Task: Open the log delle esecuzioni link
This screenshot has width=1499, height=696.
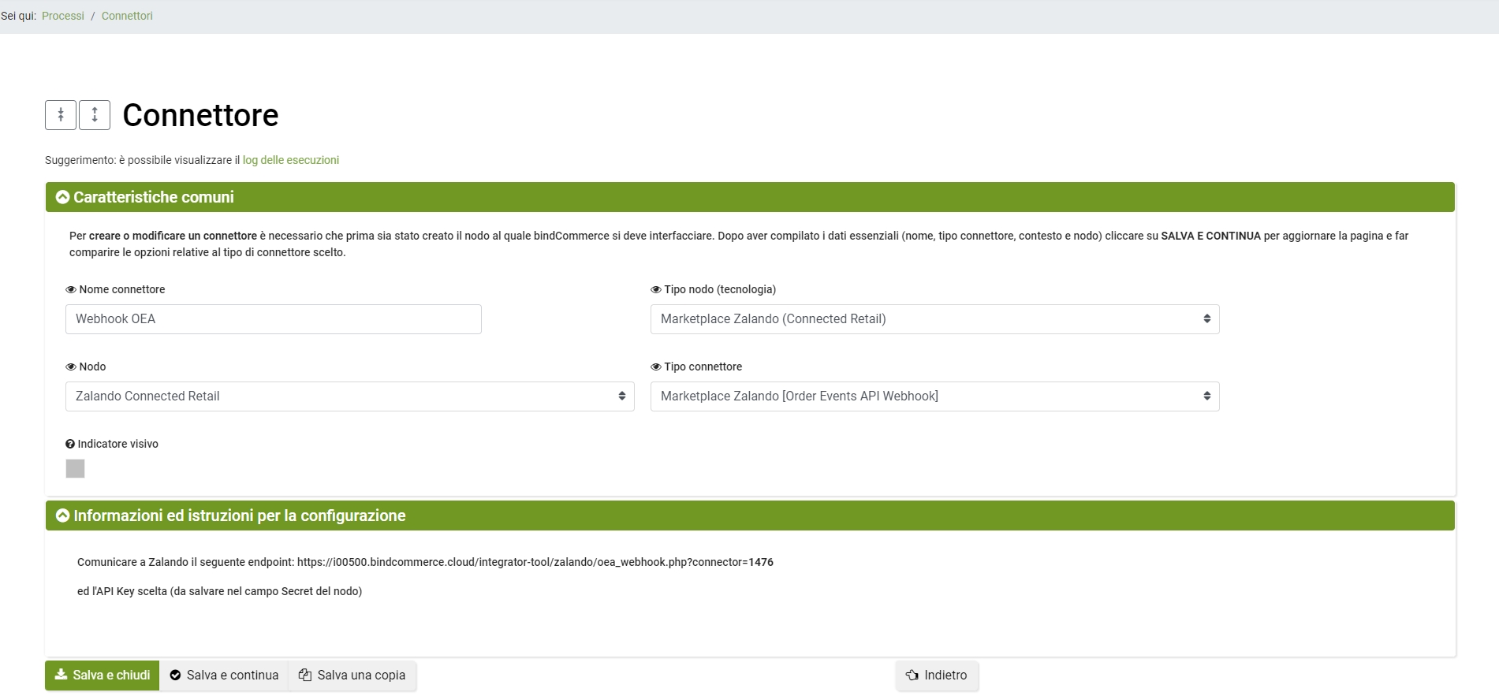Action: (290, 160)
